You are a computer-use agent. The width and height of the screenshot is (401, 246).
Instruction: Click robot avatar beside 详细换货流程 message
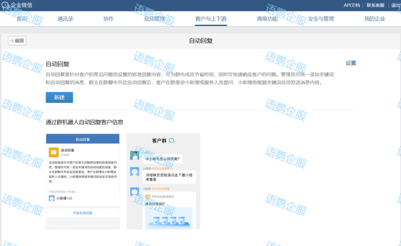[134, 172]
